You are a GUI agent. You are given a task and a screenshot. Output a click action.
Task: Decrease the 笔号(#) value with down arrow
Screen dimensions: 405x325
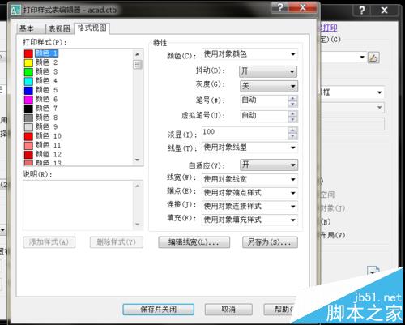pyautogui.click(x=293, y=105)
